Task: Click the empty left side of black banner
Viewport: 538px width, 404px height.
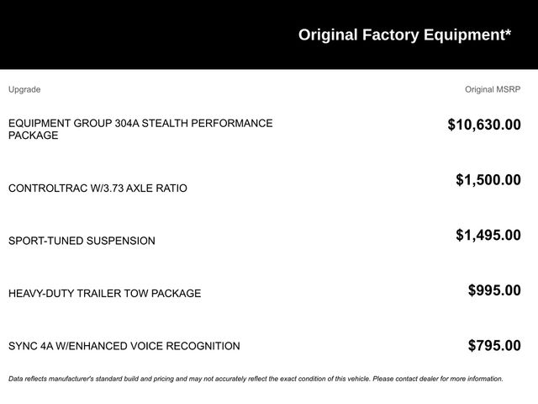Action: 126,35
